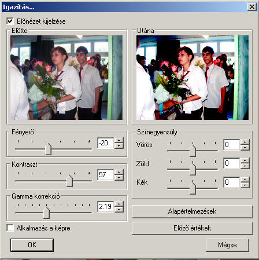Image resolution: width=259 pixels, height=260 pixels.
Task: Decrease Kontraszt value with down arrow
Action: [x=119, y=178]
